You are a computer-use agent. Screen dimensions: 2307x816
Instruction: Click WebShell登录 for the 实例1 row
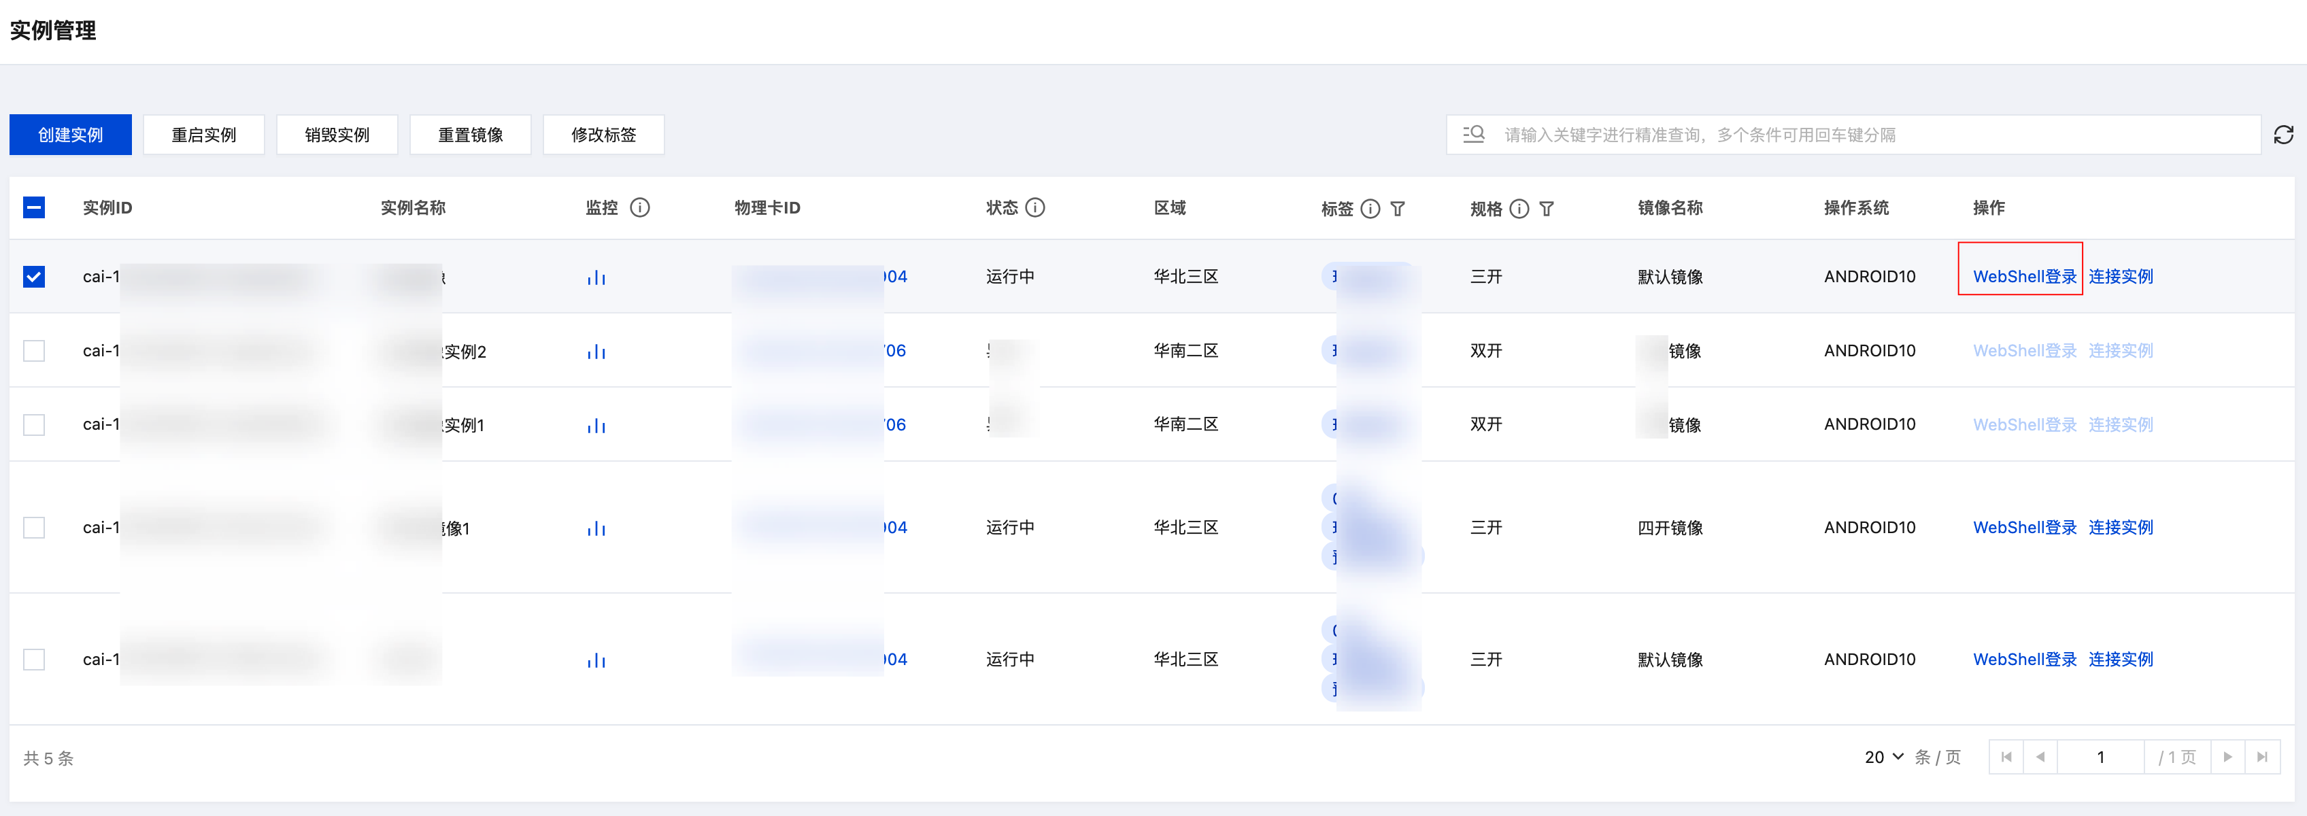tap(2024, 424)
